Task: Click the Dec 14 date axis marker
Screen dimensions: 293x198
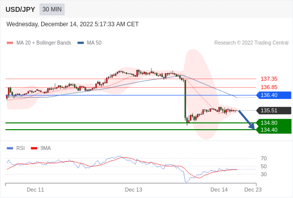Action: point(219,190)
